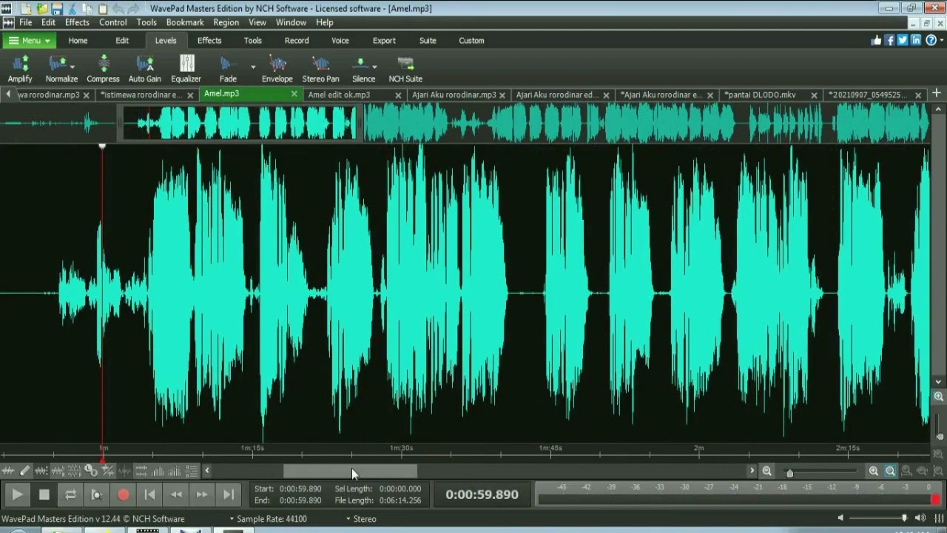Open the green Menu dropdown
Screen dimensions: 947x533
(29, 41)
